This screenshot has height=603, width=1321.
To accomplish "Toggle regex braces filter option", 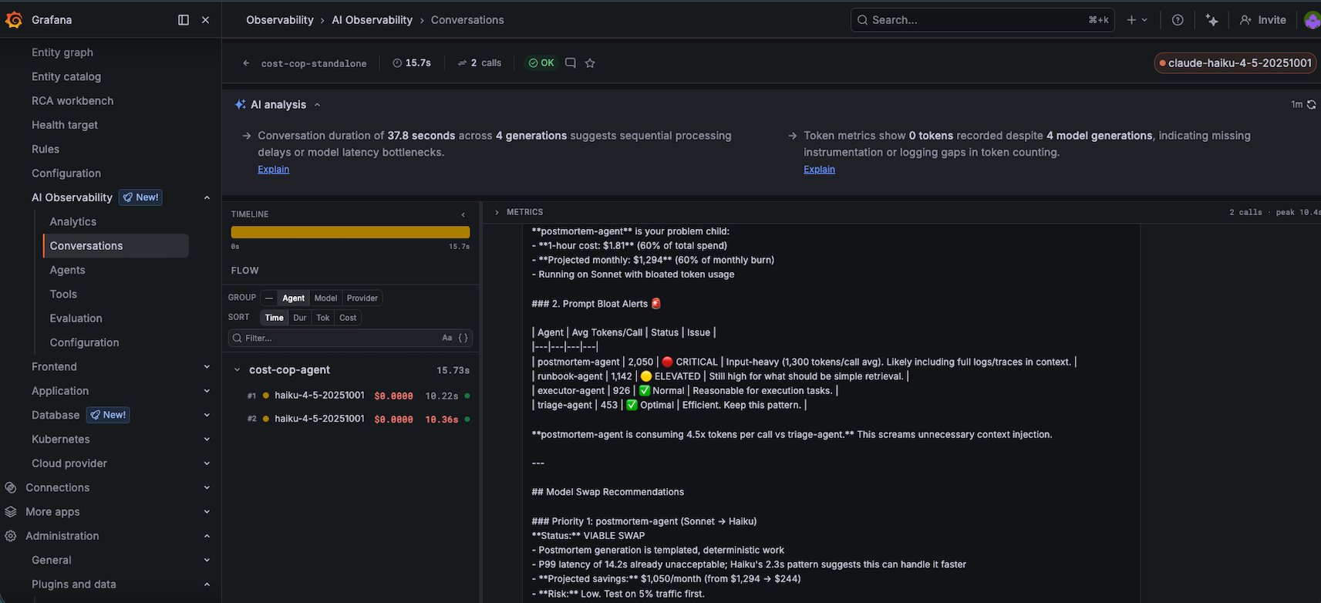I will point(463,338).
